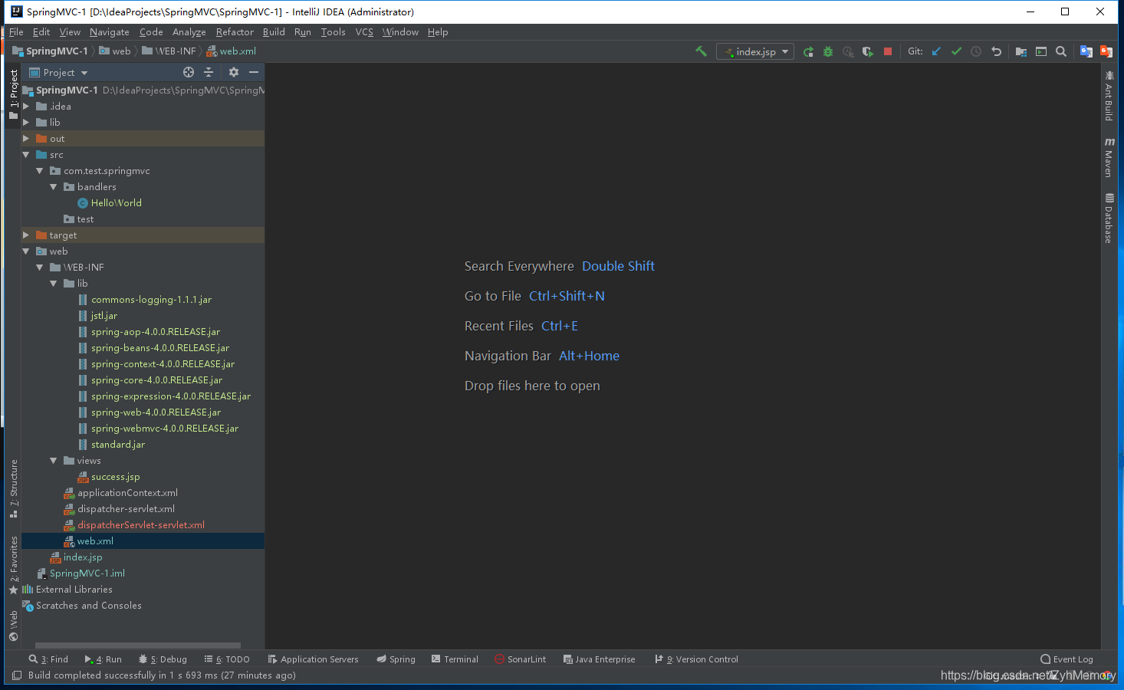Expand the lib folder at root
The width and height of the screenshot is (1124, 690).
[x=26, y=123]
